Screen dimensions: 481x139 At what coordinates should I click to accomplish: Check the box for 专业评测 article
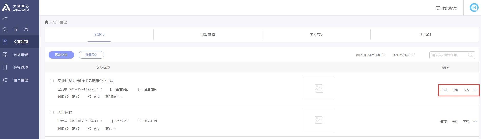coord(52,81)
